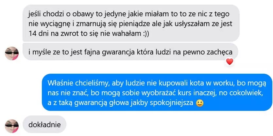
Task: Click the red heart reaction on the message
Action: click(x=230, y=62)
